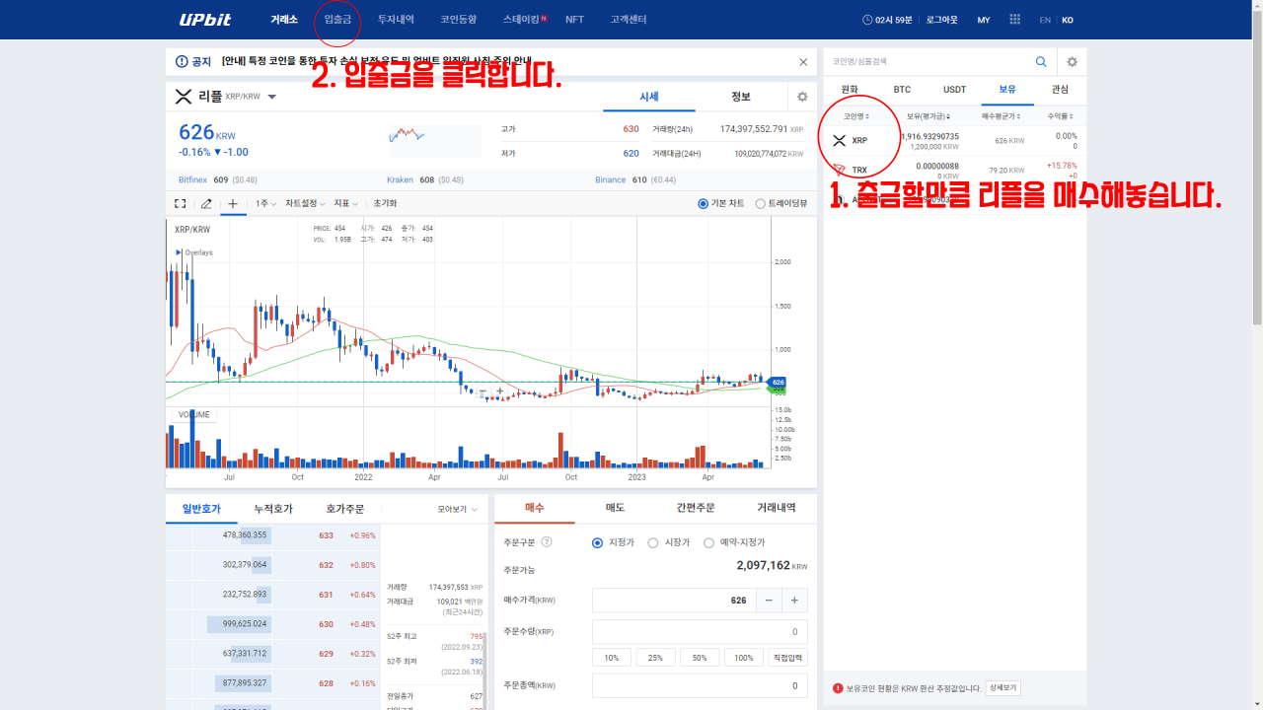Open the 1주 interval dropdown

(265, 204)
